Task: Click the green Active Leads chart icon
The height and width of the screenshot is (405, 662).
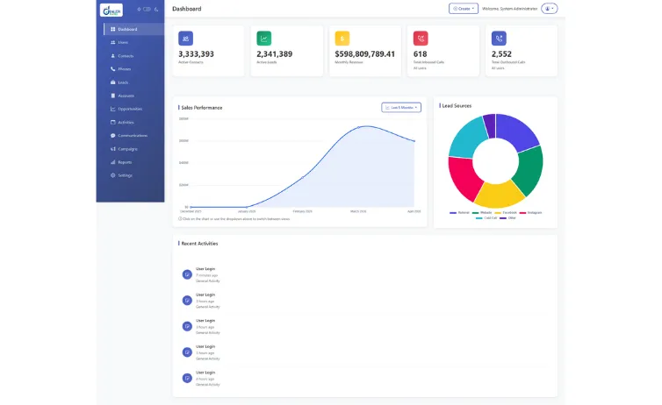Action: pos(264,39)
